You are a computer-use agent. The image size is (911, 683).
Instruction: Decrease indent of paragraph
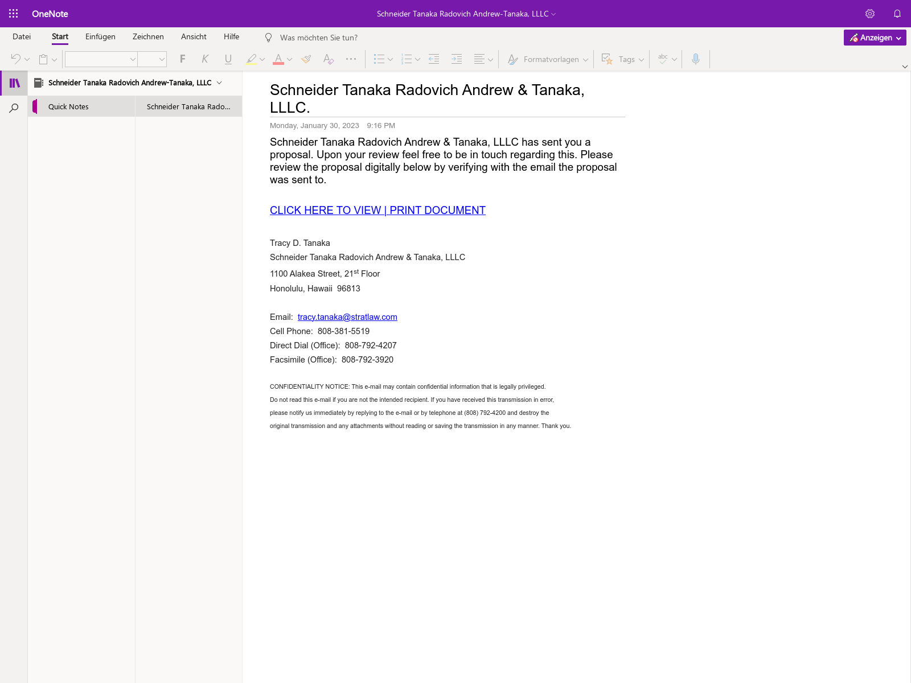point(434,59)
